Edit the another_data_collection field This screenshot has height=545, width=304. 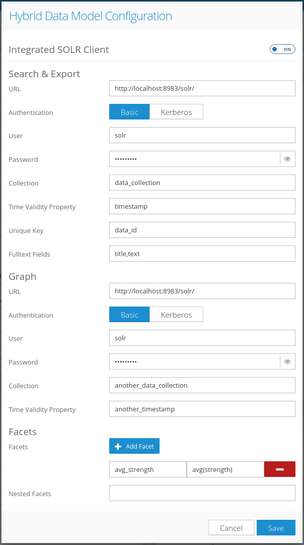pyautogui.click(x=202, y=385)
